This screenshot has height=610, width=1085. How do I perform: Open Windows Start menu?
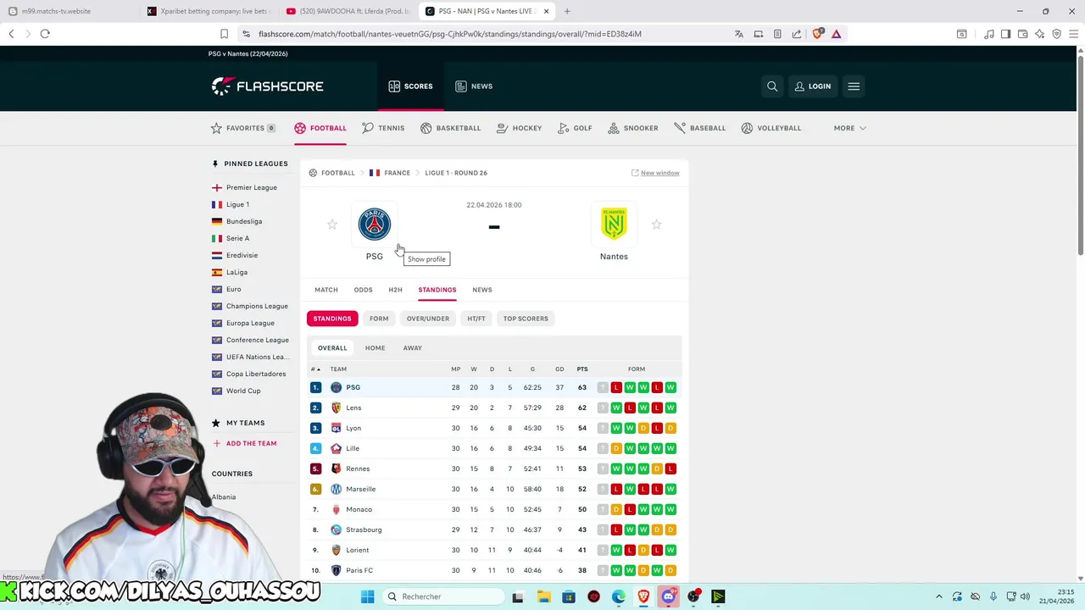point(367,596)
